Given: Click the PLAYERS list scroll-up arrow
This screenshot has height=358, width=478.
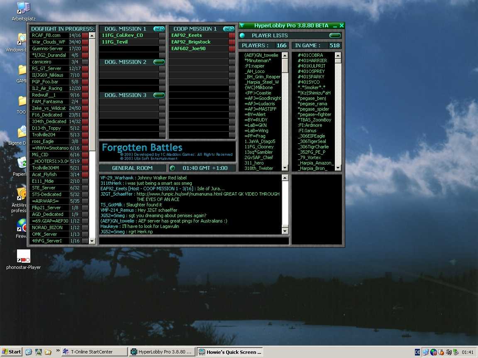Looking at the screenshot, I should pos(285,55).
